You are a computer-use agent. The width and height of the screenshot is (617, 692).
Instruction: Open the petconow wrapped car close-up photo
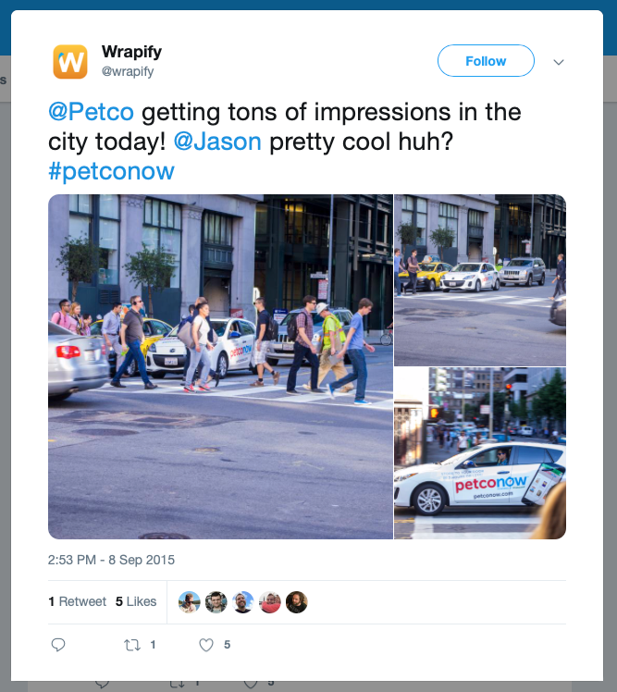pos(480,453)
